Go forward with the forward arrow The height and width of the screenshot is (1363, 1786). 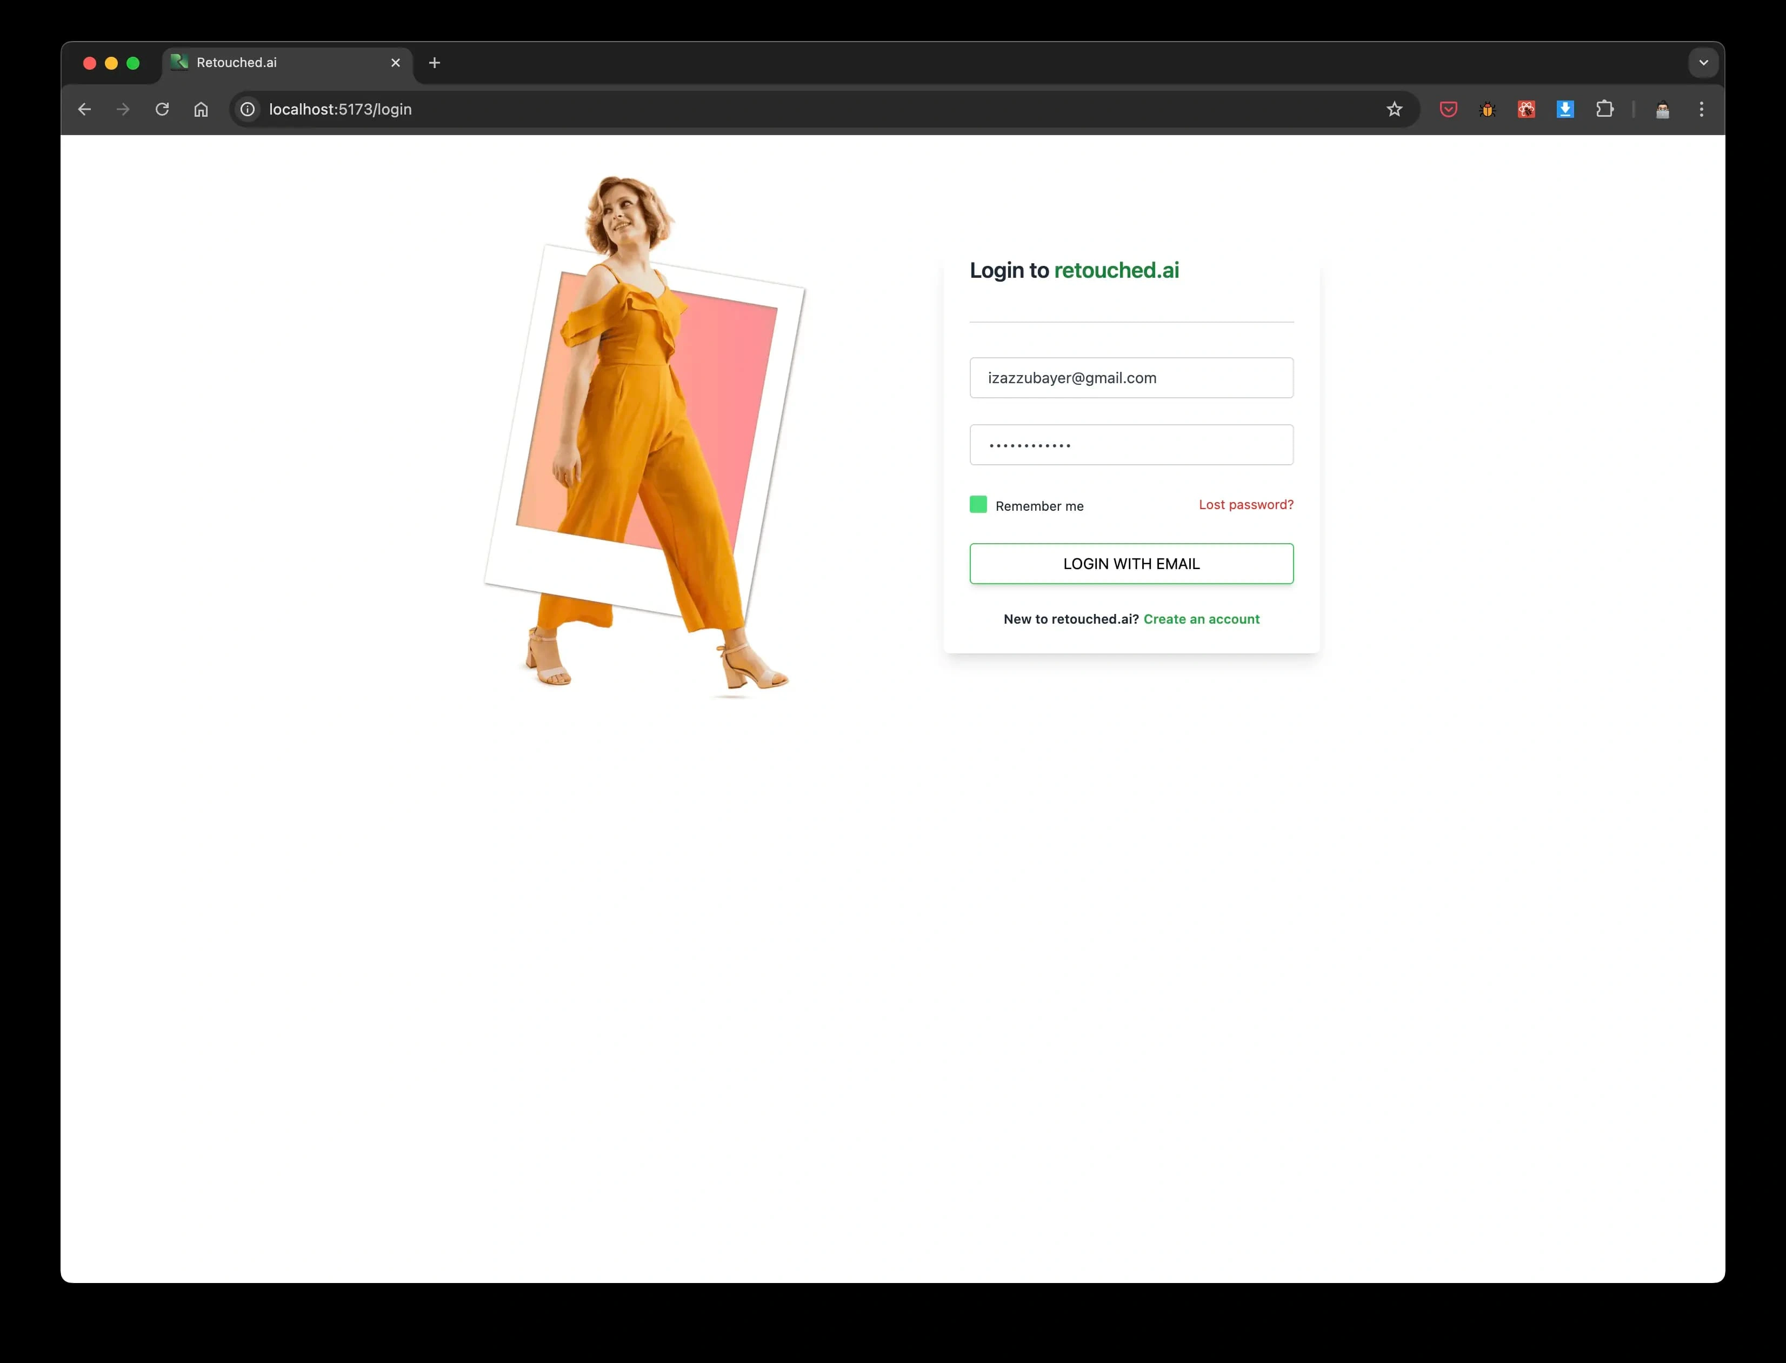(x=123, y=110)
